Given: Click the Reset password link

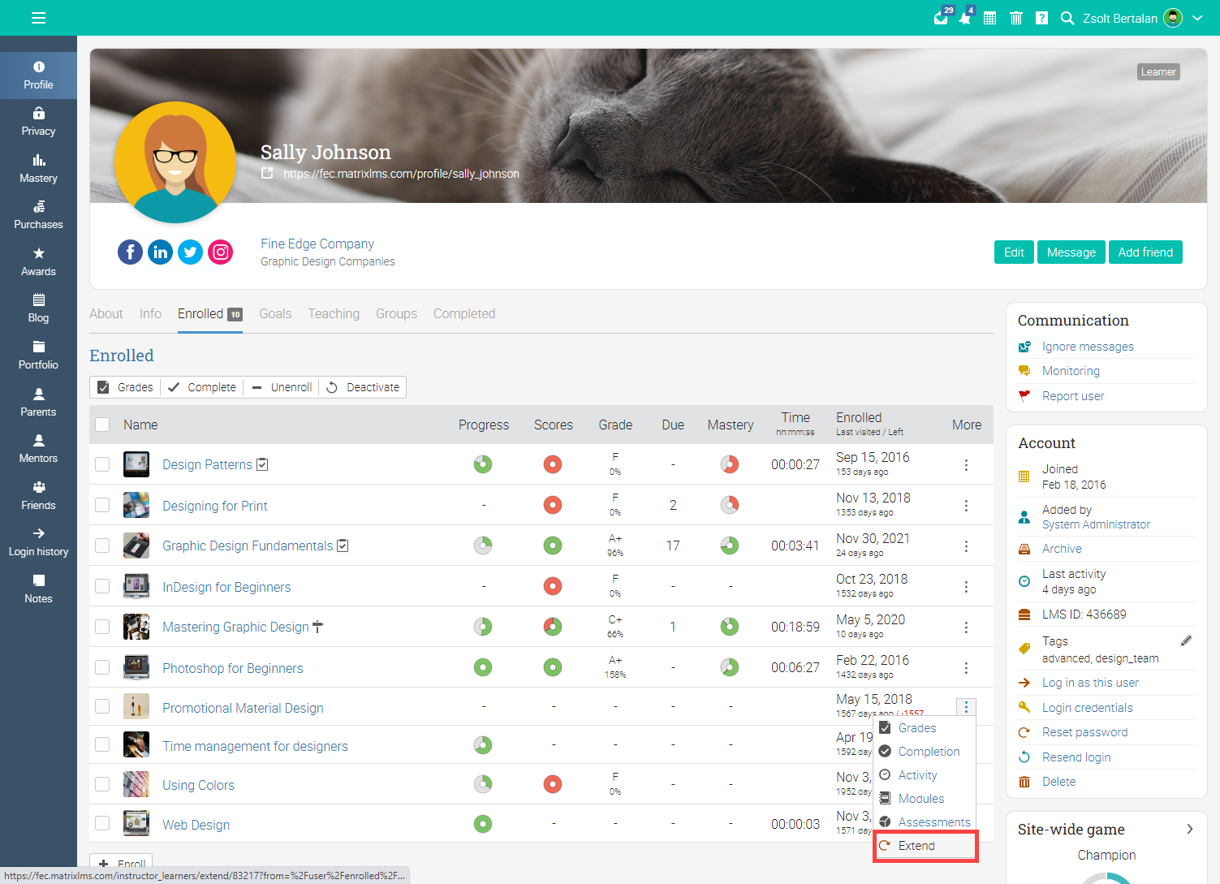Looking at the screenshot, I should pos(1084,732).
